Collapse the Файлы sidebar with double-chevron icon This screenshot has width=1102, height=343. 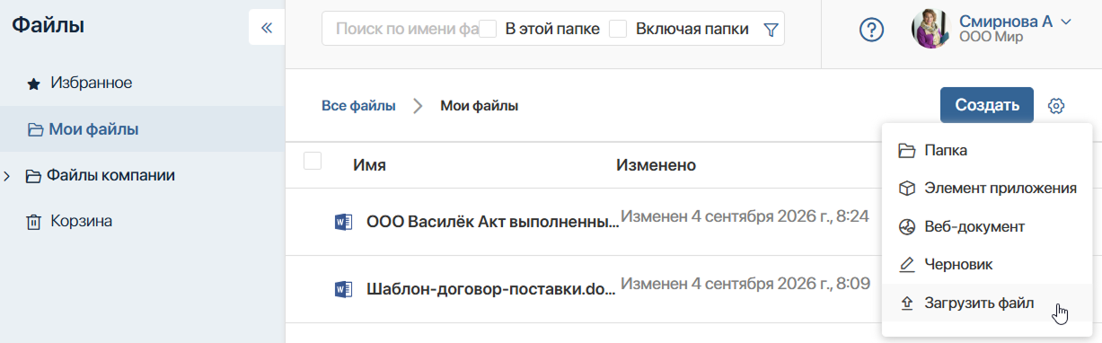click(266, 28)
